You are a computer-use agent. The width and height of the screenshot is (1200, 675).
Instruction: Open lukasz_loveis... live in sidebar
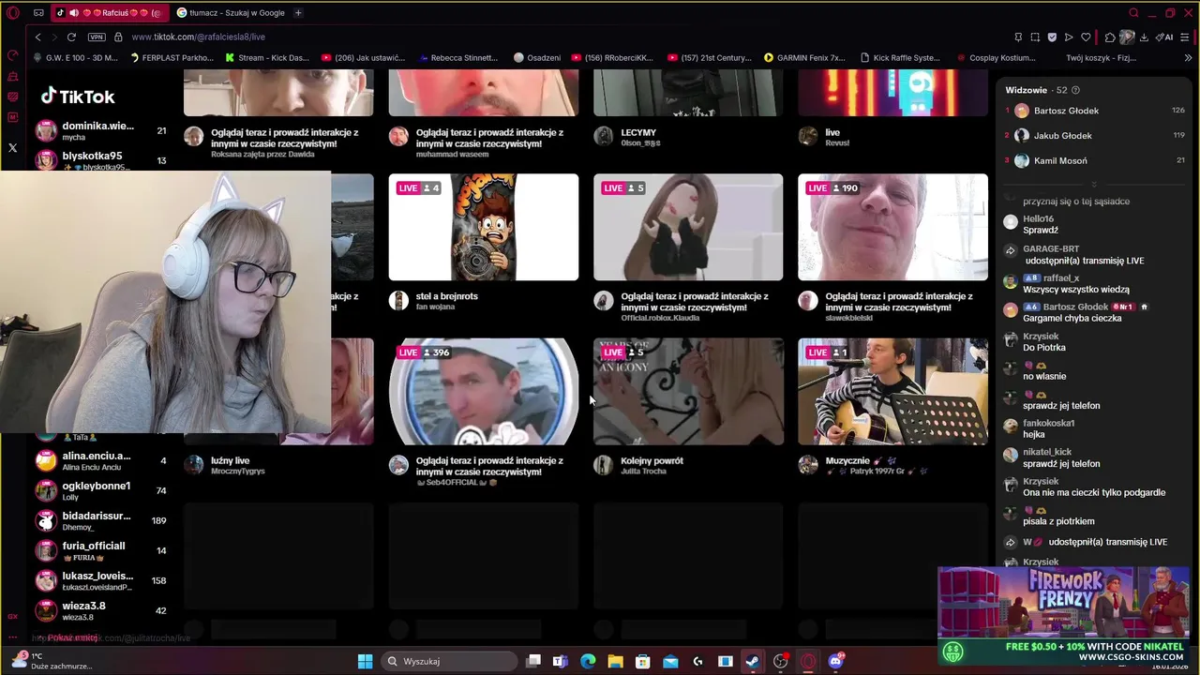[100, 581]
